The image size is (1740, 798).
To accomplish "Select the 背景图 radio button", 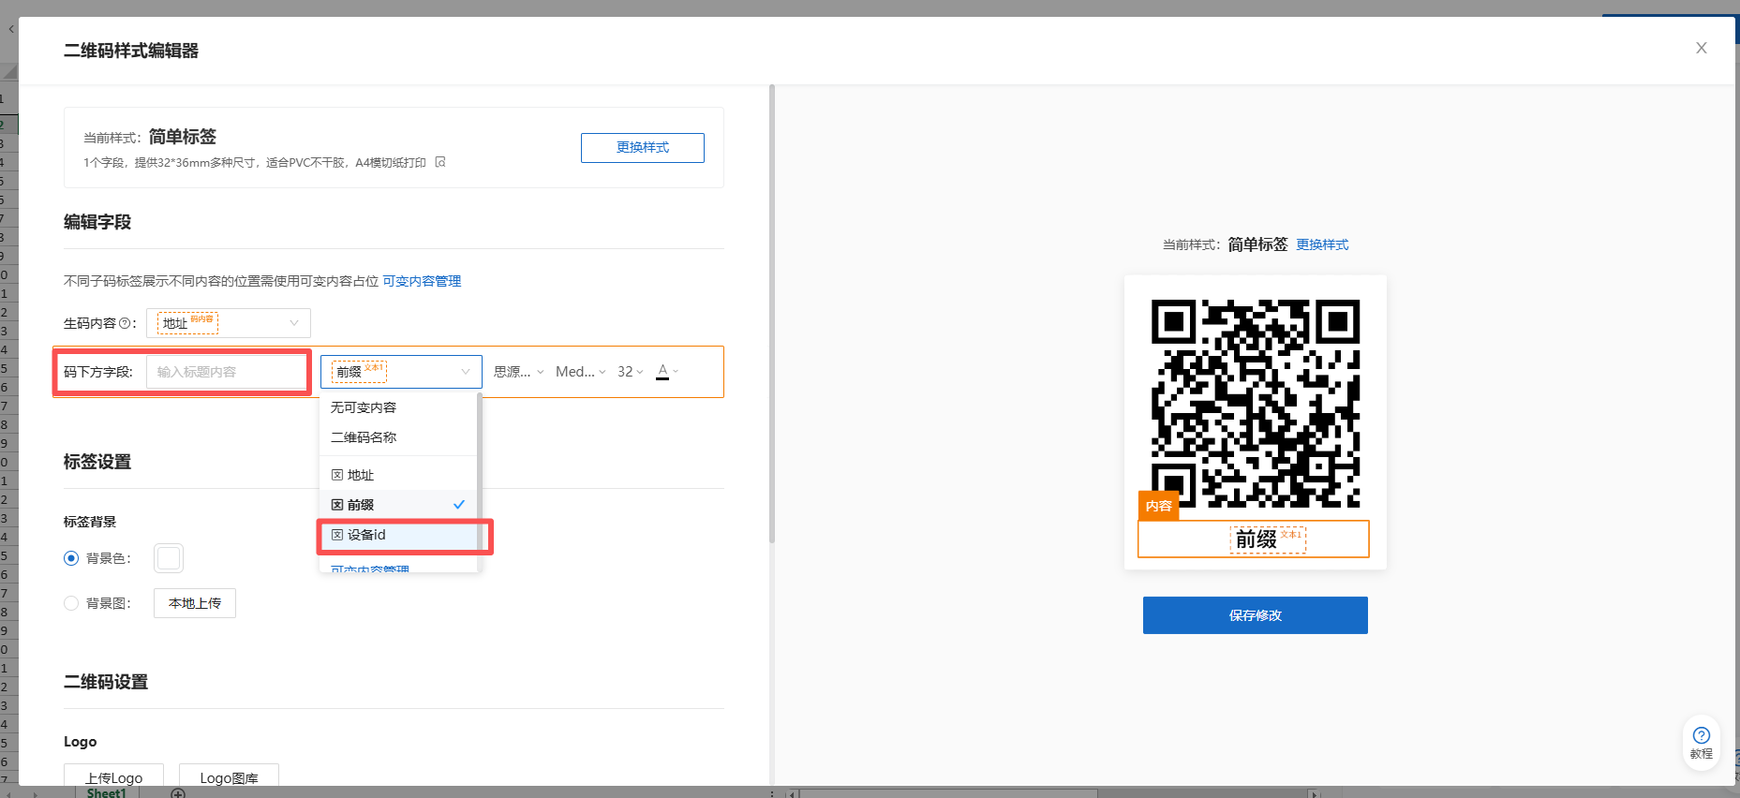I will point(71,603).
